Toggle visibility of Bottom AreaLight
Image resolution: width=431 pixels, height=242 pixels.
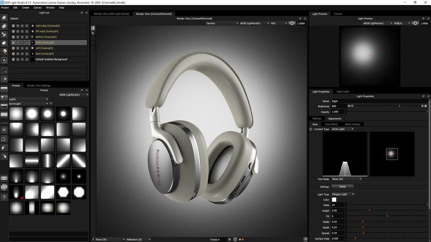pyautogui.click(x=13, y=37)
